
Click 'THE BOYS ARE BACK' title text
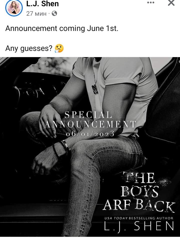(x=139, y=192)
